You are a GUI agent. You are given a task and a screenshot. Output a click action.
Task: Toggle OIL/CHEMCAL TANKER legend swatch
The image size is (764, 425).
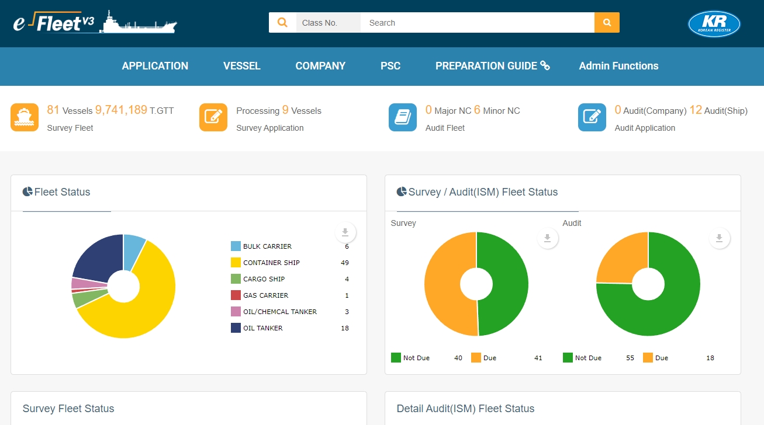(x=236, y=312)
